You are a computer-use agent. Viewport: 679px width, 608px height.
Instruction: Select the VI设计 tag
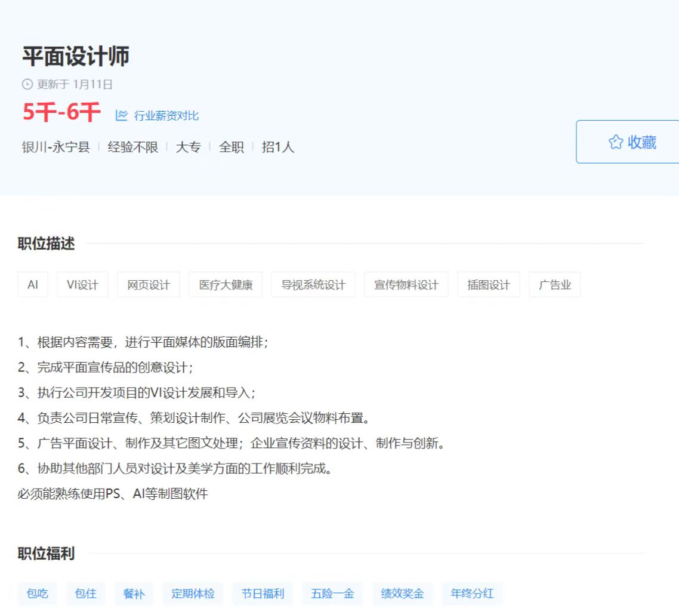[x=82, y=285]
